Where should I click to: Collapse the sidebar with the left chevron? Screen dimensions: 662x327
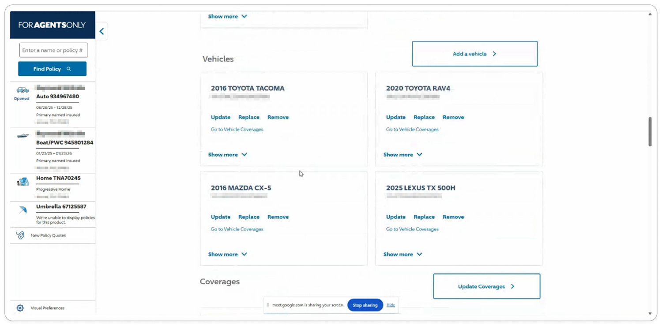click(x=102, y=31)
